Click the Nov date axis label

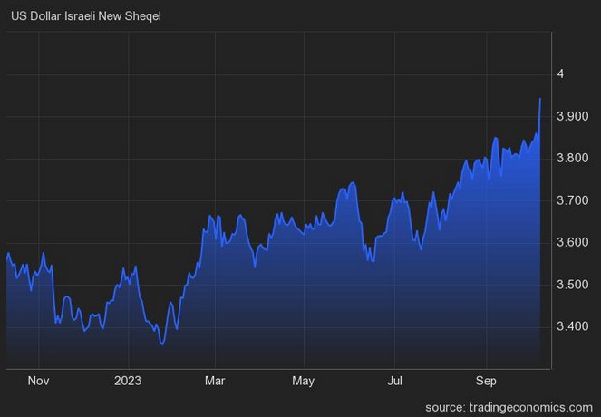[x=38, y=381]
